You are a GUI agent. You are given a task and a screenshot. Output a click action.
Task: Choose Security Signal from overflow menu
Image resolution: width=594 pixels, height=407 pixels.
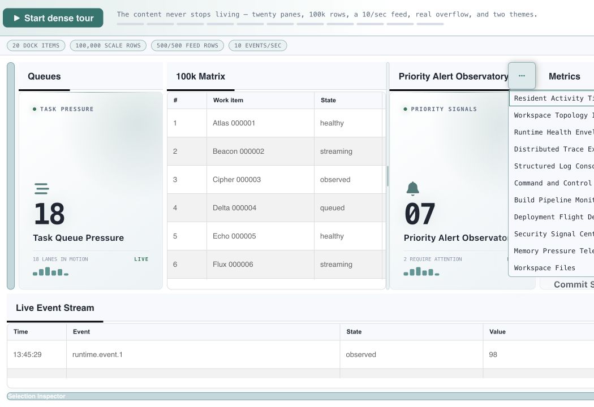coord(552,234)
